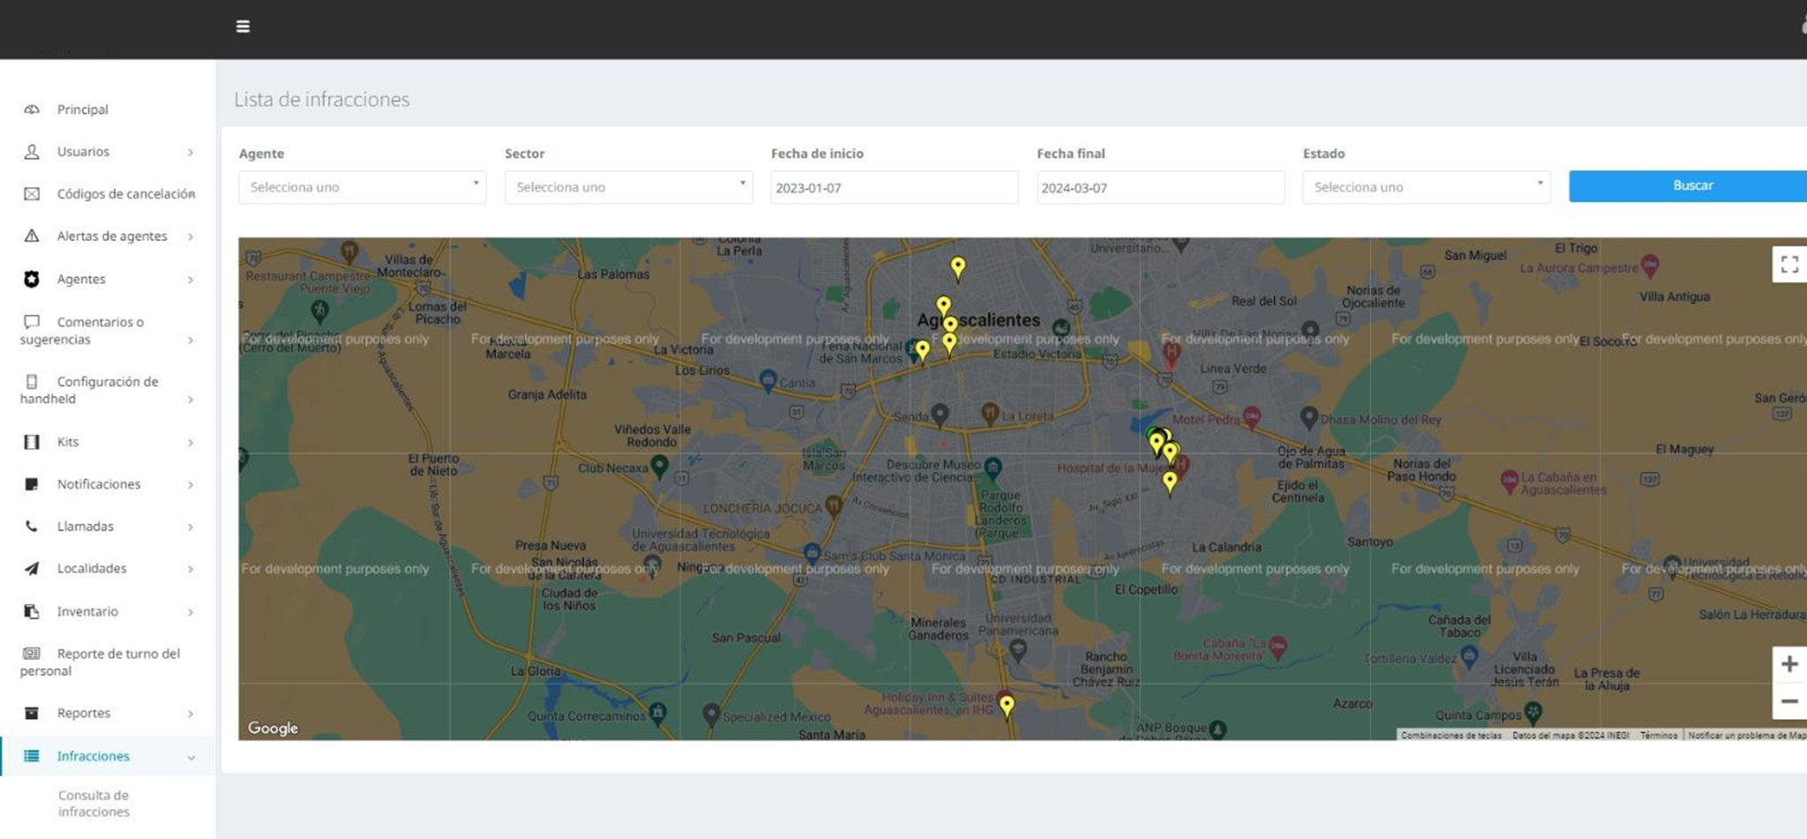Click the Descubre Museo Interactivo pin

[993, 467]
